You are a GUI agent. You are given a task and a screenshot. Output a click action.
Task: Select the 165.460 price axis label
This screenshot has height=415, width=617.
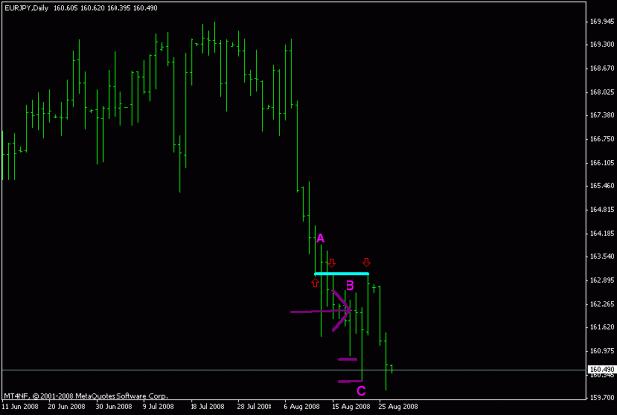(602, 186)
